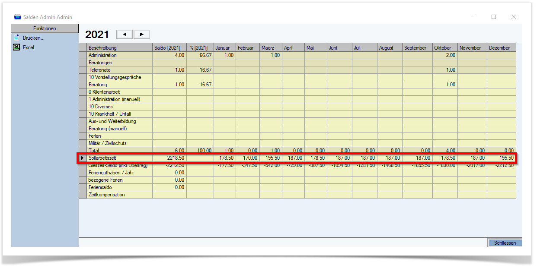Viewport: 537px width, 268px height.
Task: Select the Administration row label
Action: 102,55
